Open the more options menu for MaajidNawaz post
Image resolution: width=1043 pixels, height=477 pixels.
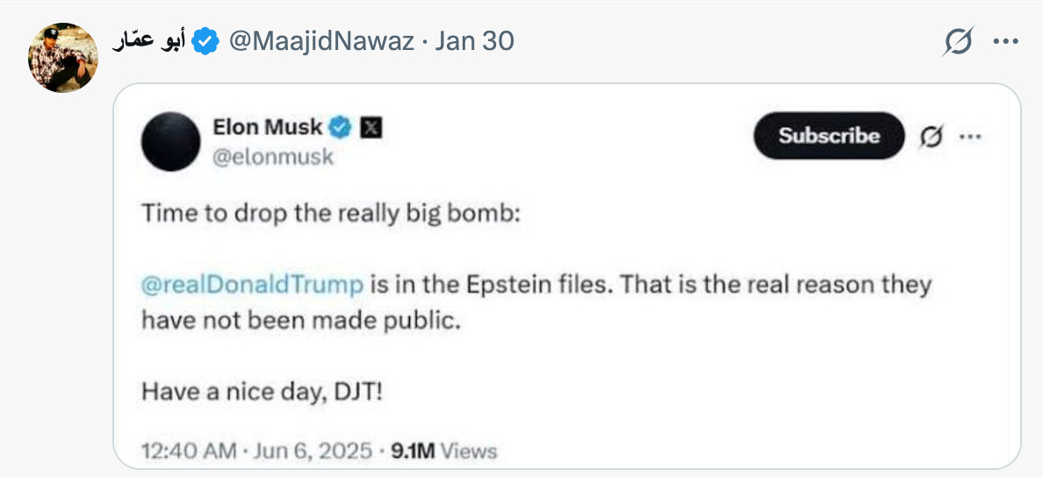click(1006, 42)
